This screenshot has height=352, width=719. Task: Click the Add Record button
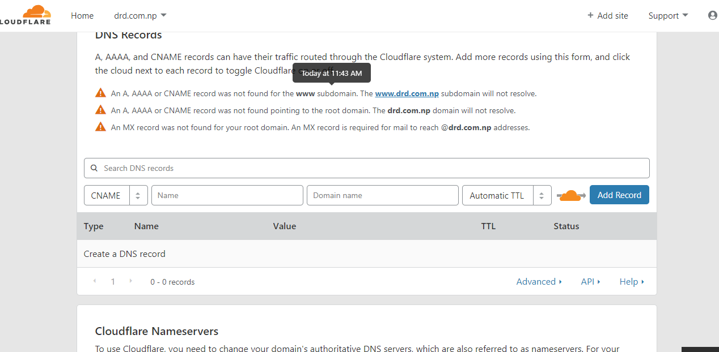tap(619, 195)
